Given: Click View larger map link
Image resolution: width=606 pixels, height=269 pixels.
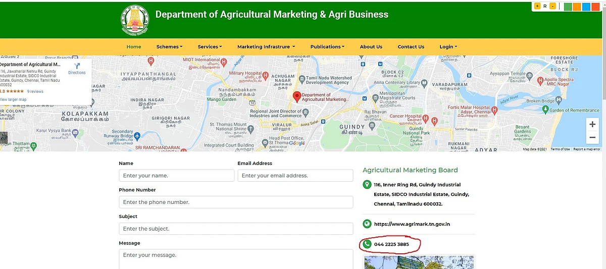Looking at the screenshot, I should point(13,99).
